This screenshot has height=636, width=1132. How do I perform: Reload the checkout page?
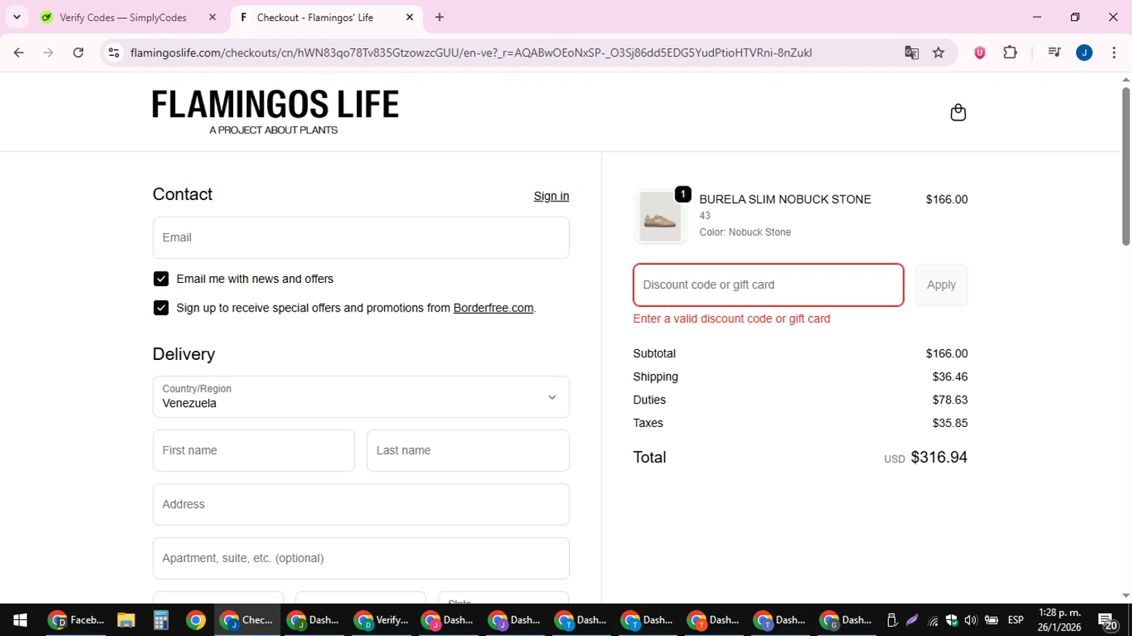tap(78, 53)
